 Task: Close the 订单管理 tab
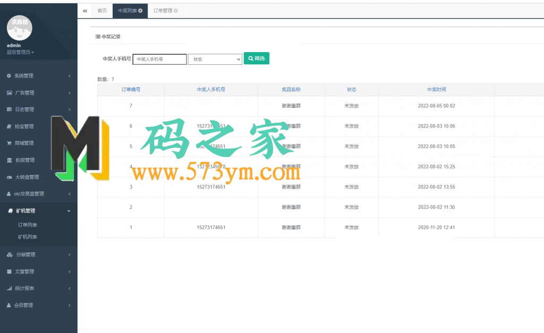coord(176,11)
